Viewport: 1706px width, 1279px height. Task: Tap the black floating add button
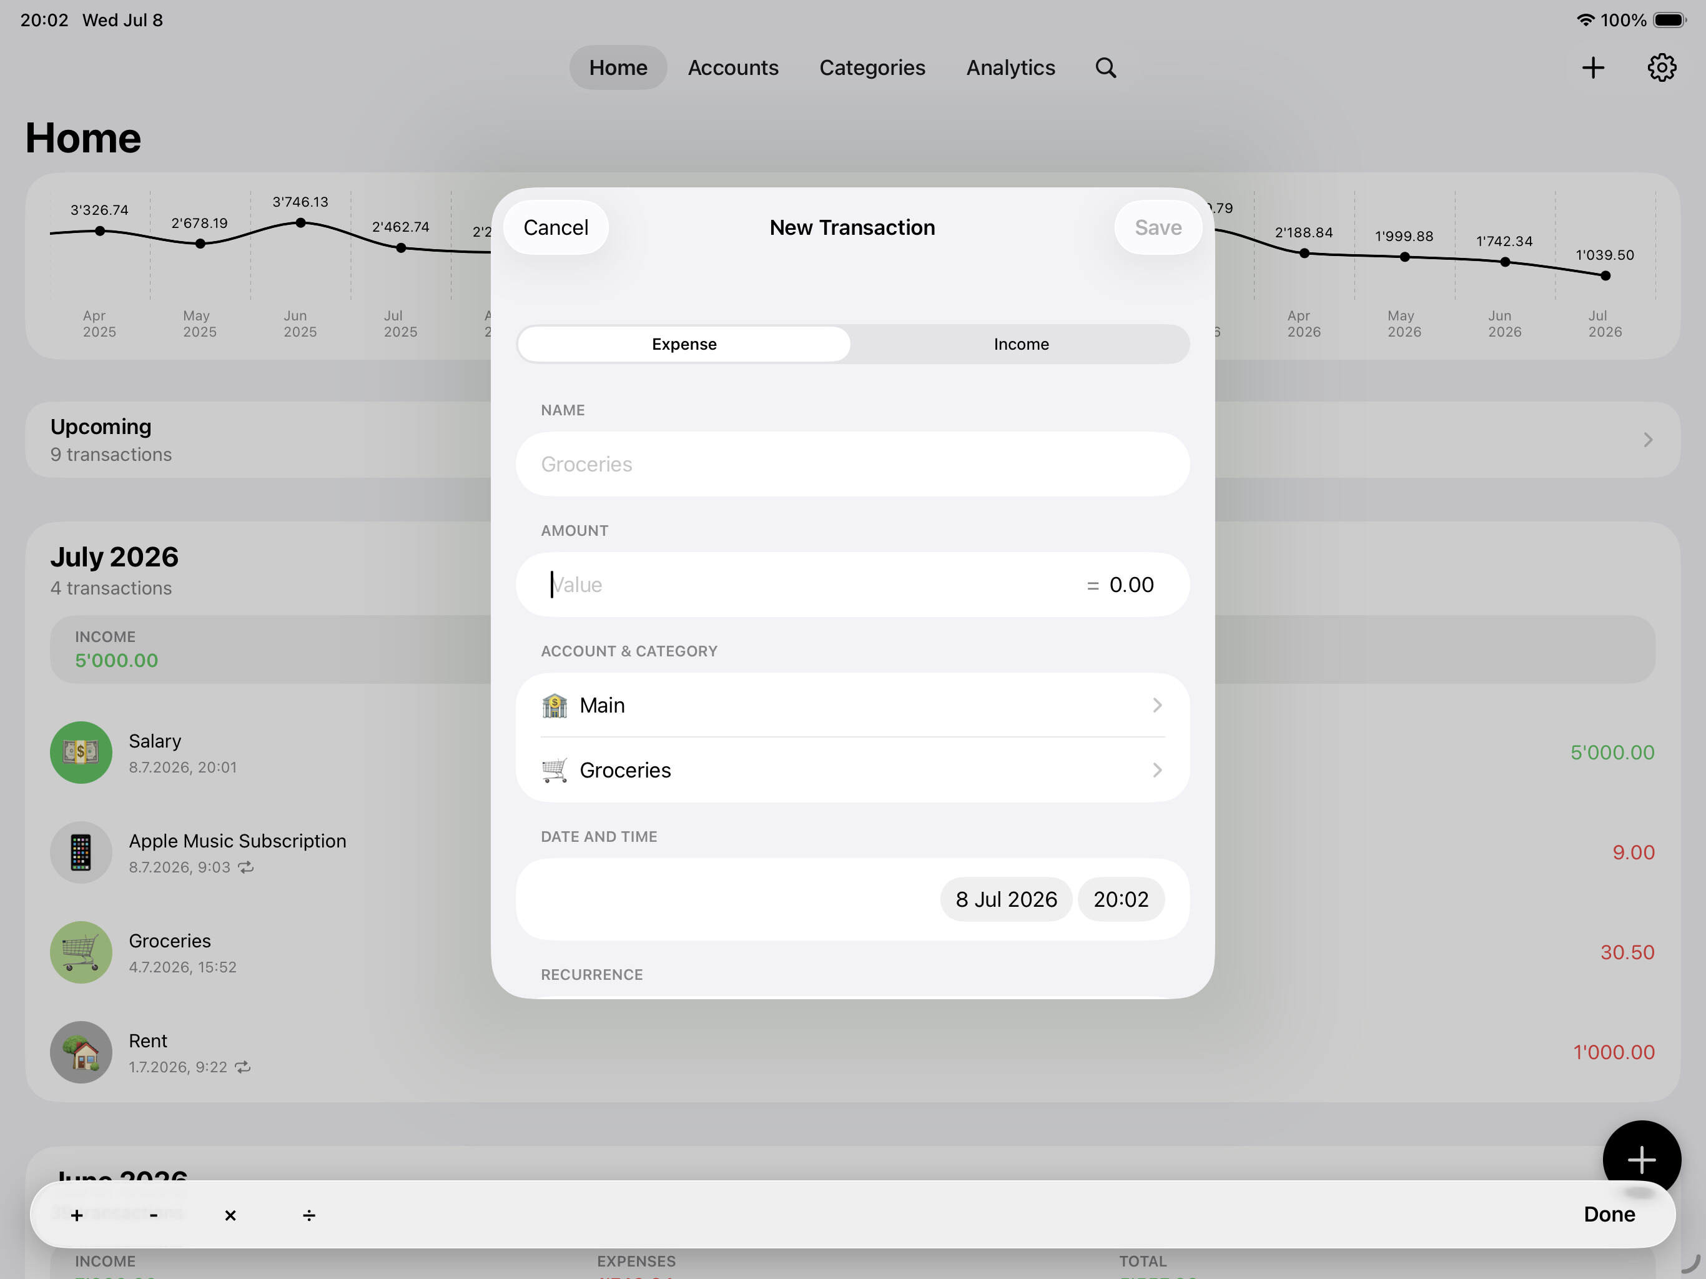tap(1641, 1158)
